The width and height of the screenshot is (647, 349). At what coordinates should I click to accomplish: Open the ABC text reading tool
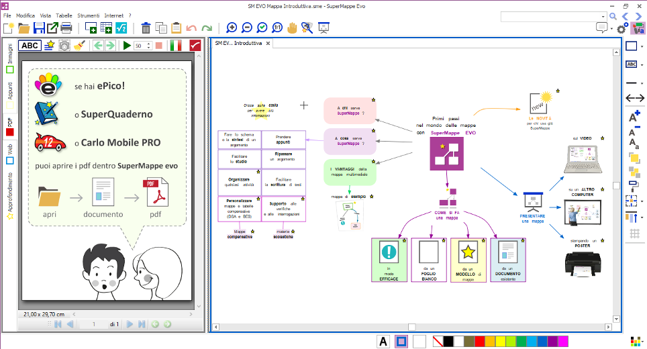point(30,46)
